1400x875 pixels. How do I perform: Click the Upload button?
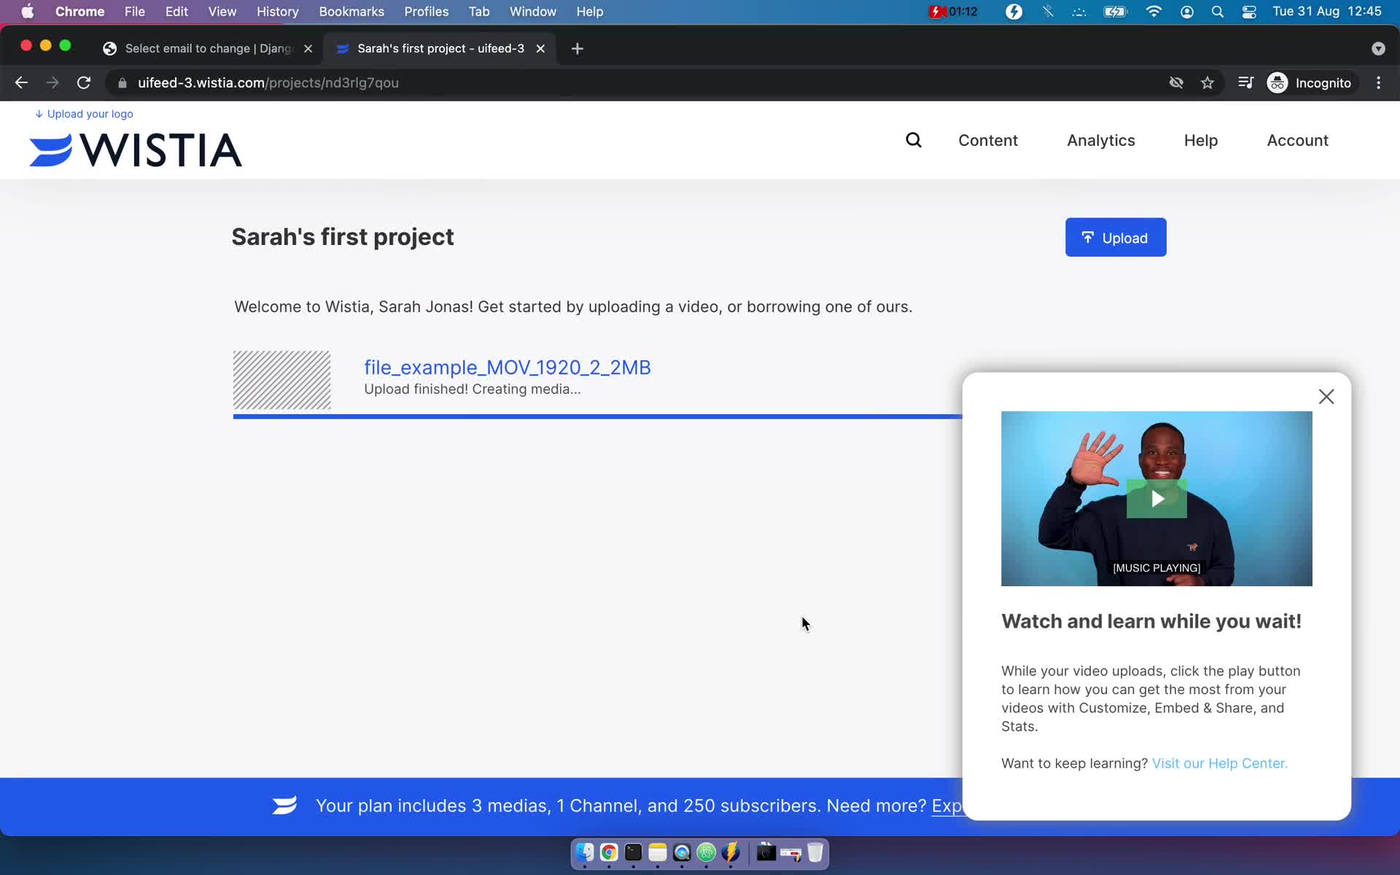click(1116, 238)
